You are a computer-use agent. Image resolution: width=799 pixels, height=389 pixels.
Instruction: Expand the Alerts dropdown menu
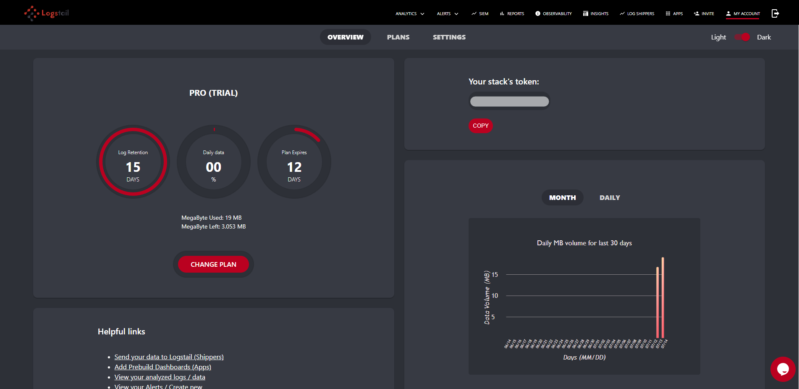[448, 13]
